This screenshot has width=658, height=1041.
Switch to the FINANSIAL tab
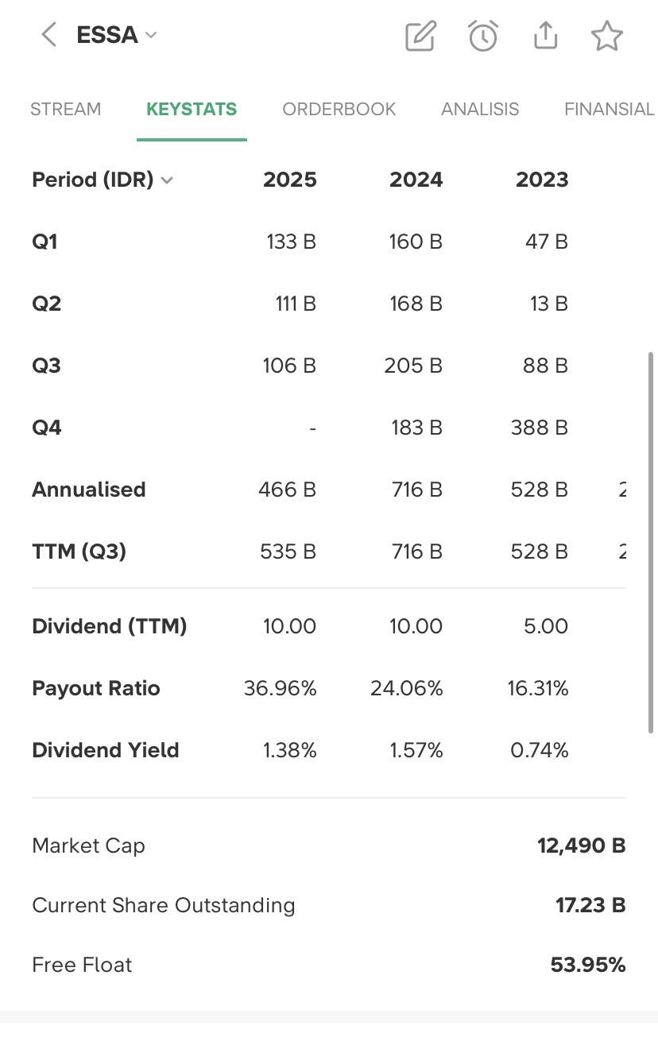pyautogui.click(x=609, y=109)
